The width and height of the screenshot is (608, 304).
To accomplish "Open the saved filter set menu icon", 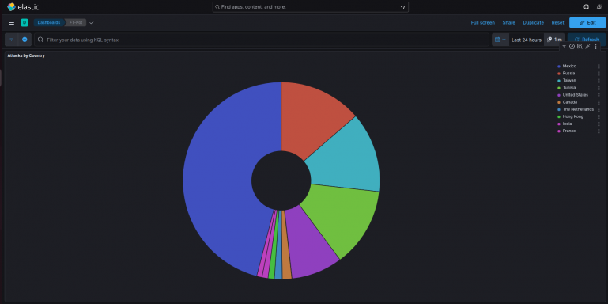I will point(12,40).
